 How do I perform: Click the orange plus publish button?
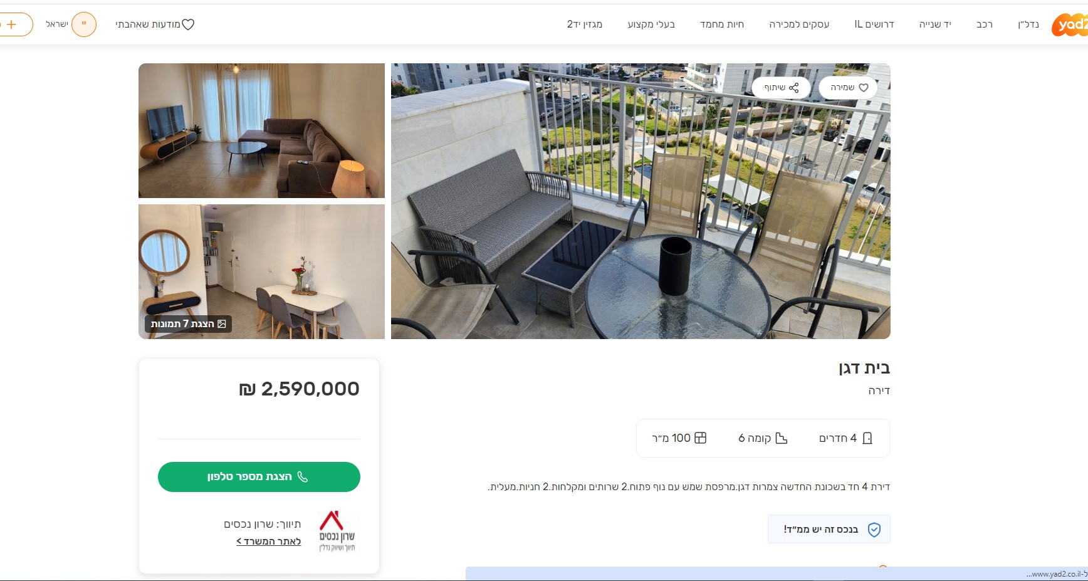tap(13, 24)
